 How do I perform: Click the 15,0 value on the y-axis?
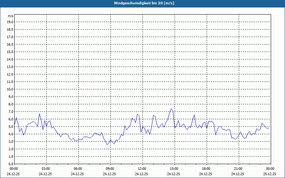pos(10,52)
